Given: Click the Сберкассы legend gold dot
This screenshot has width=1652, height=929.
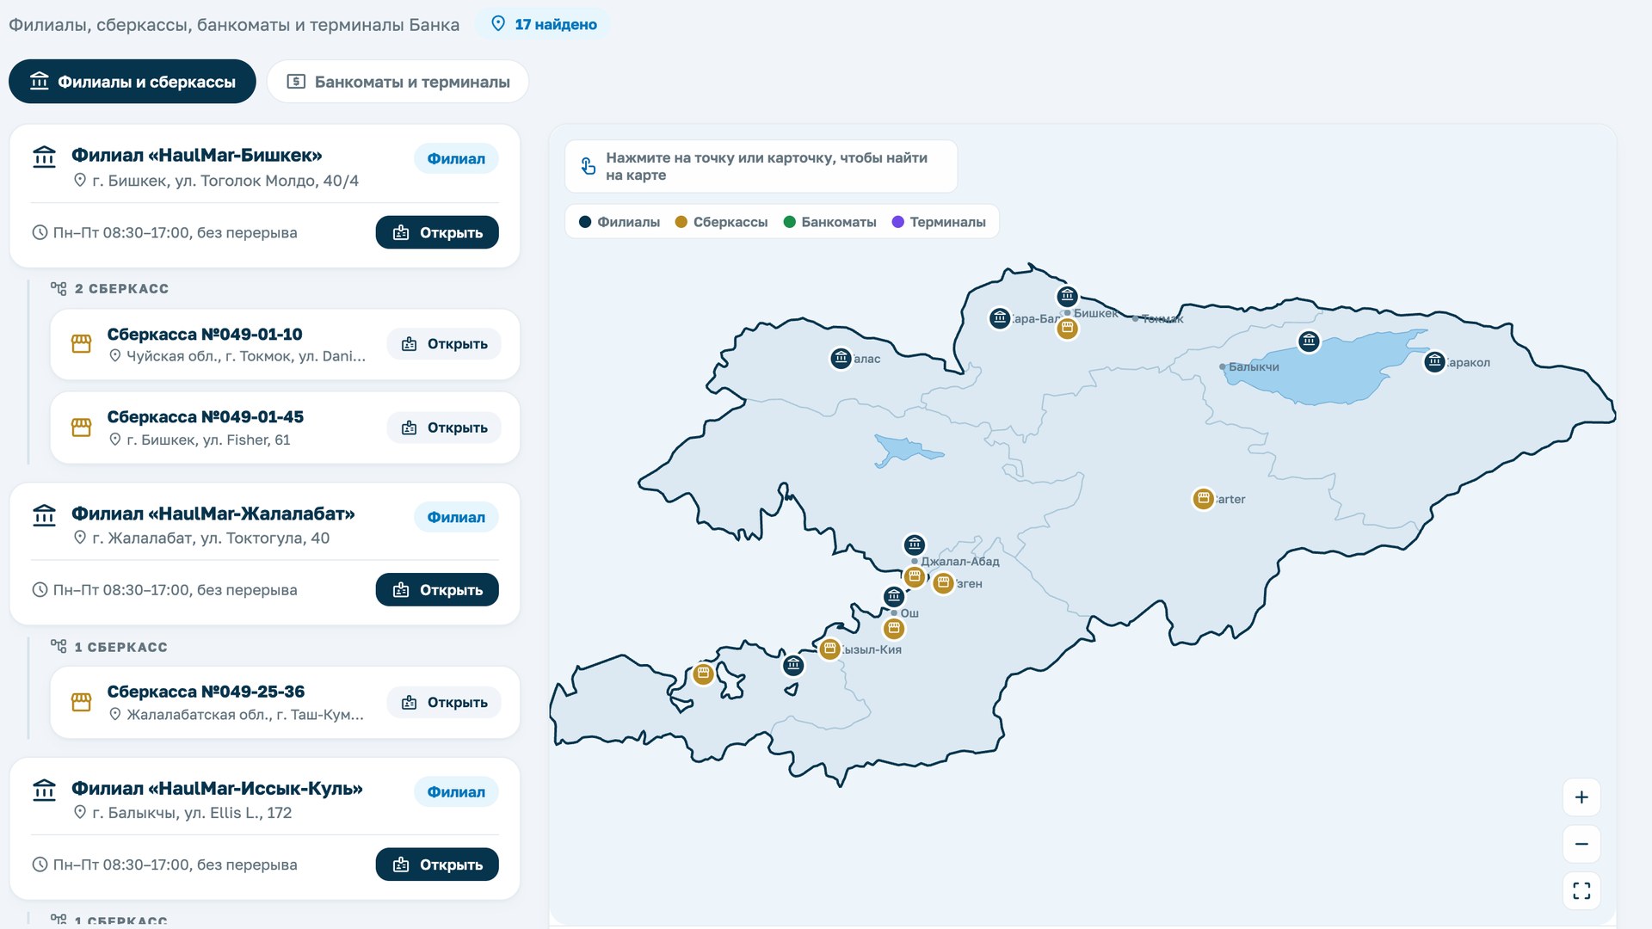Looking at the screenshot, I should click(681, 222).
